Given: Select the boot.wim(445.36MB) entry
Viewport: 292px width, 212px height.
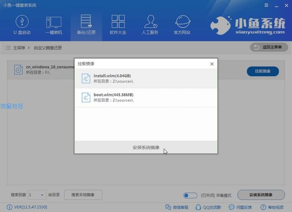Looking at the screenshot, I should 146,97.
